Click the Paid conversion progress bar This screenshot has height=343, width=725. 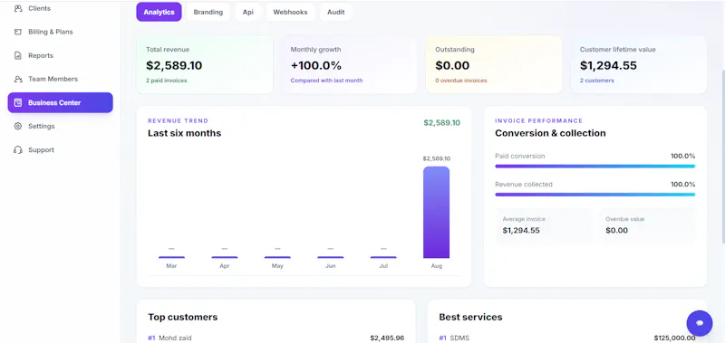pyautogui.click(x=594, y=167)
